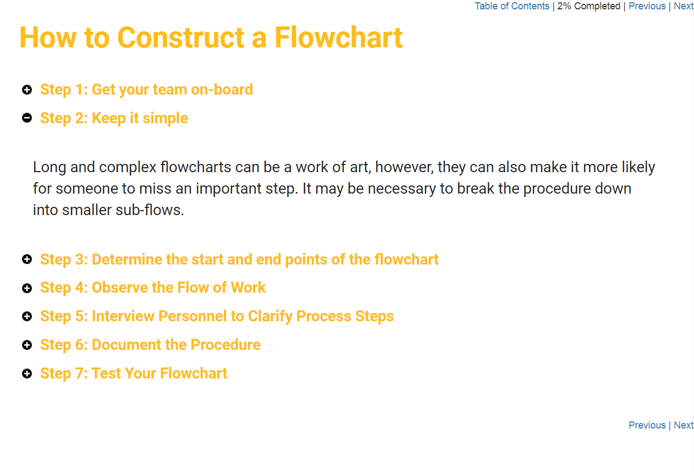Click the bottom Previous link
694x472 pixels.
point(647,425)
